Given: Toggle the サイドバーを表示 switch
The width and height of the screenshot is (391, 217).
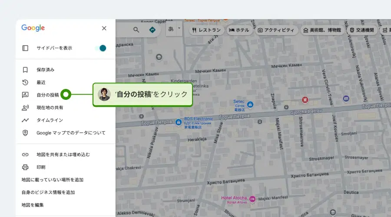Looking at the screenshot, I should pyautogui.click(x=101, y=48).
